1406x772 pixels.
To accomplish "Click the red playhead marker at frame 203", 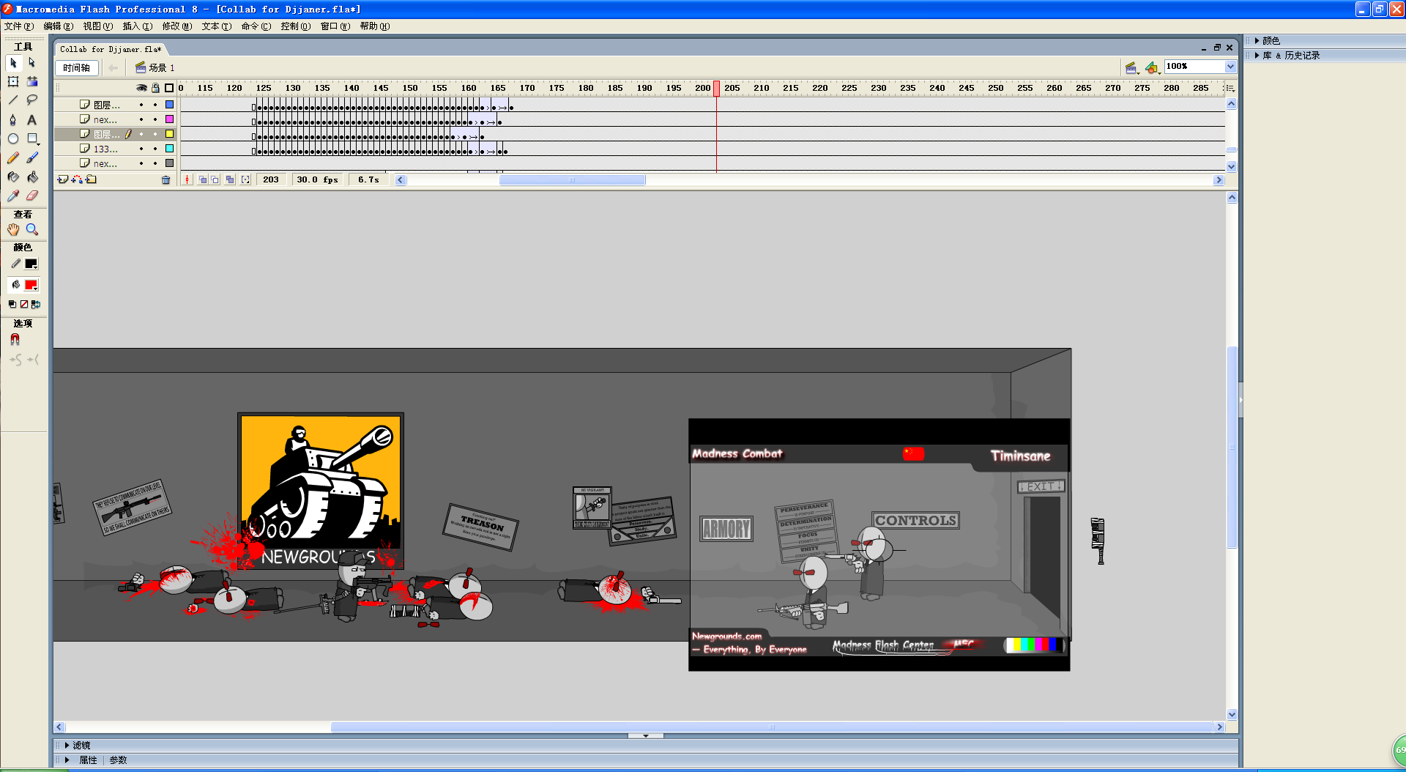I will pyautogui.click(x=717, y=88).
